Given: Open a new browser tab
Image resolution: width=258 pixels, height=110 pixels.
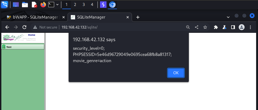Looking at the screenshot, I should (x=138, y=17).
